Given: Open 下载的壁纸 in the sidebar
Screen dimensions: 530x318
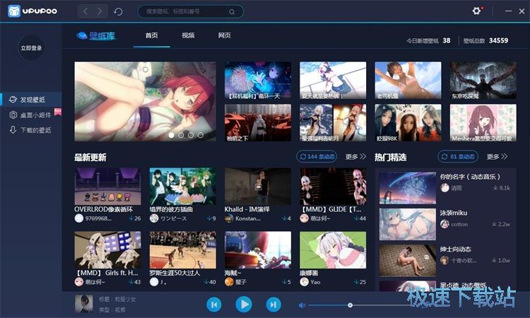Looking at the screenshot, I should click(x=31, y=130).
